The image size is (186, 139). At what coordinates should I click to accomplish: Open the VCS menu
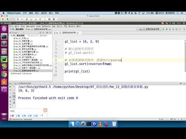65,26
